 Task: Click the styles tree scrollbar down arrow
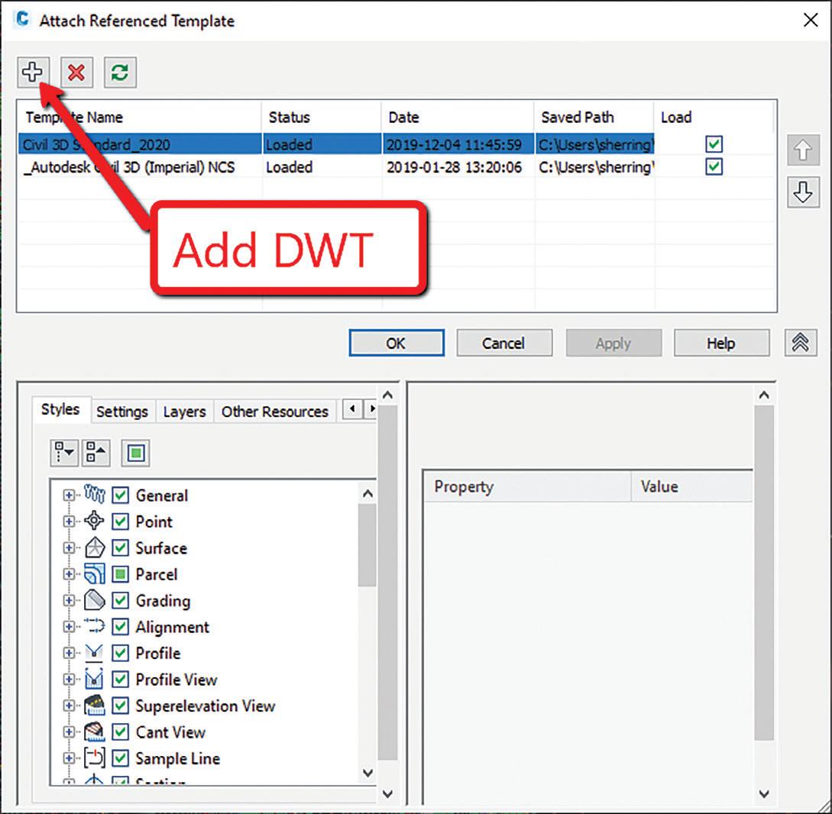click(367, 773)
